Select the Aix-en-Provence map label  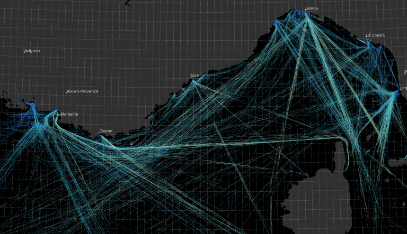pyautogui.click(x=83, y=91)
